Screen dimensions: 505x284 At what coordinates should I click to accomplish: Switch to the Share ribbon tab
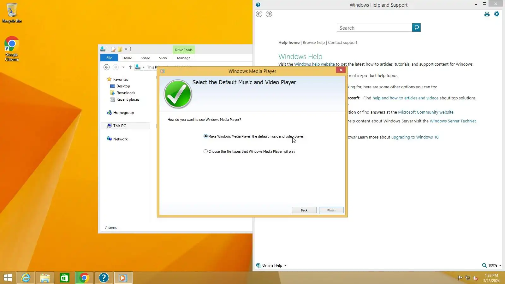[x=145, y=58]
